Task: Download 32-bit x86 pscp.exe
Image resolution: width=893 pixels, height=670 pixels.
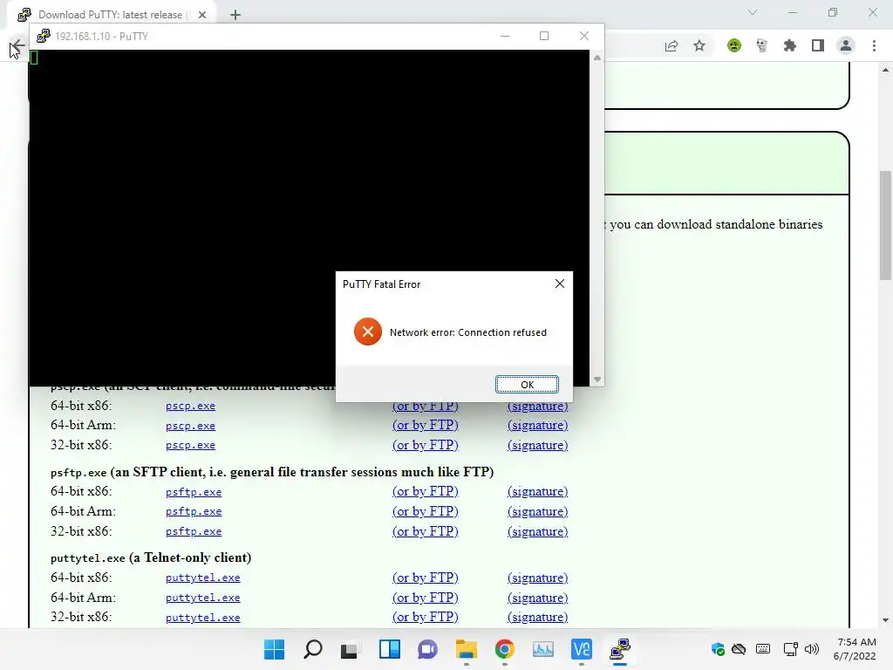Action: point(190,445)
